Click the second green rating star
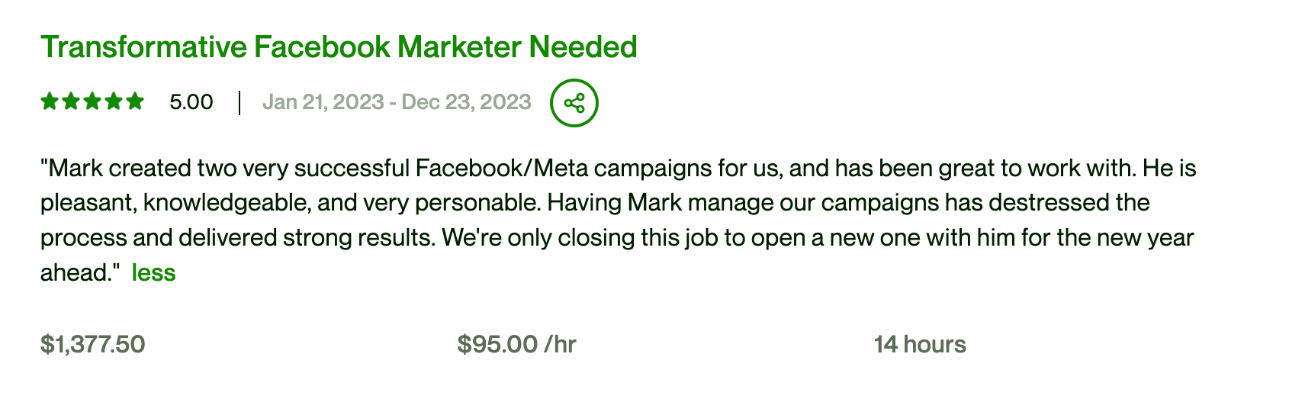Viewport: 1289px width, 415px height. (x=71, y=101)
